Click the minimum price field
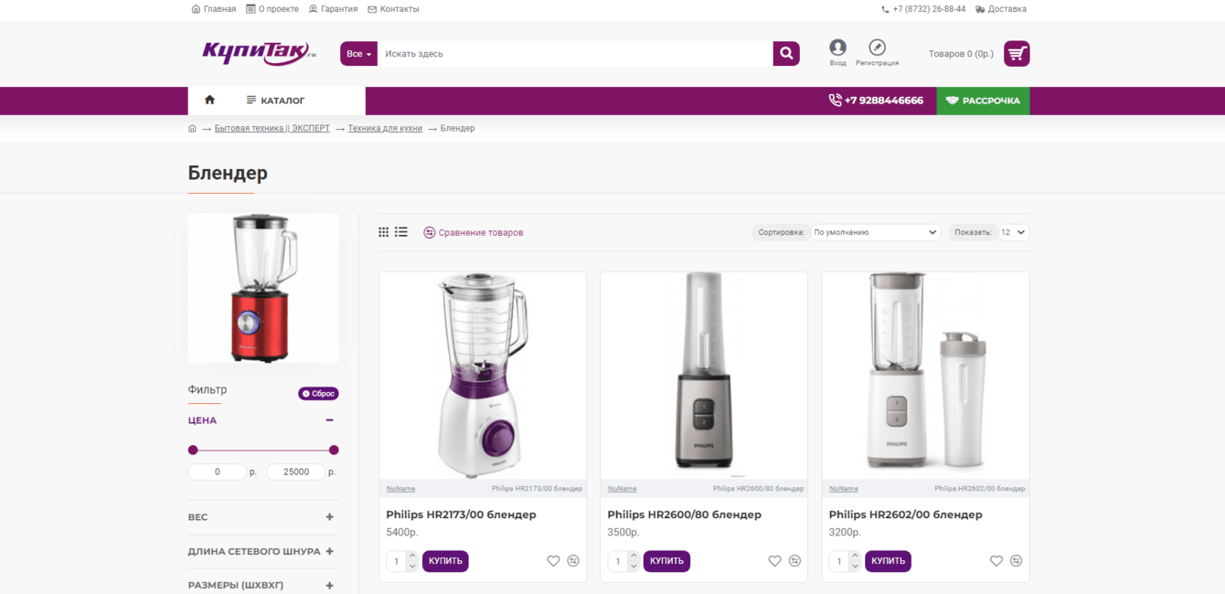1225x594 pixels. pos(217,472)
